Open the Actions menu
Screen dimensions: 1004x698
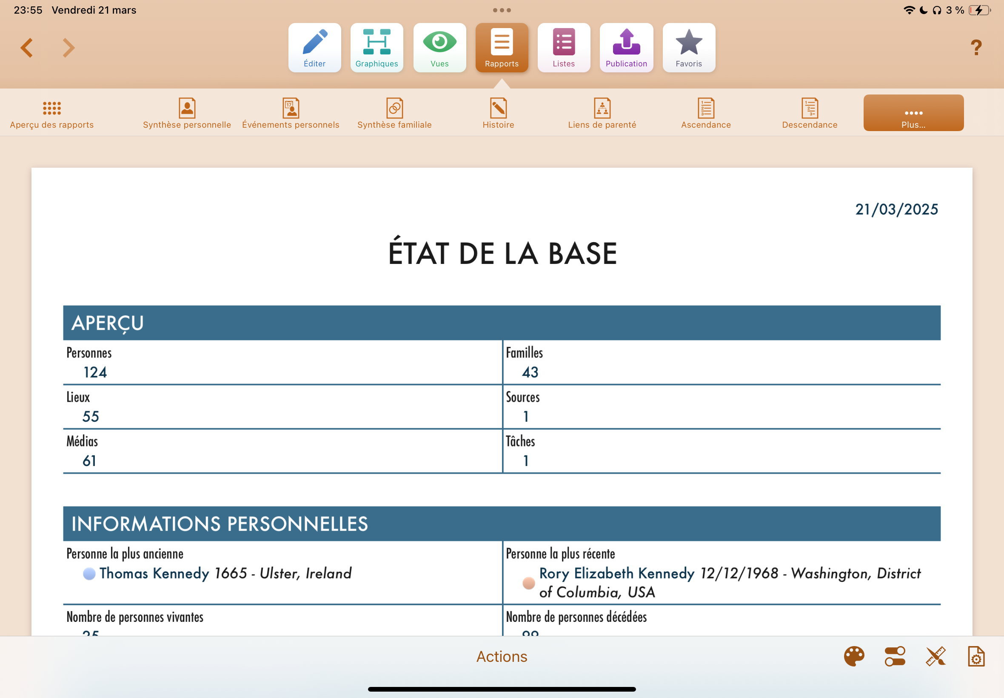pyautogui.click(x=502, y=656)
